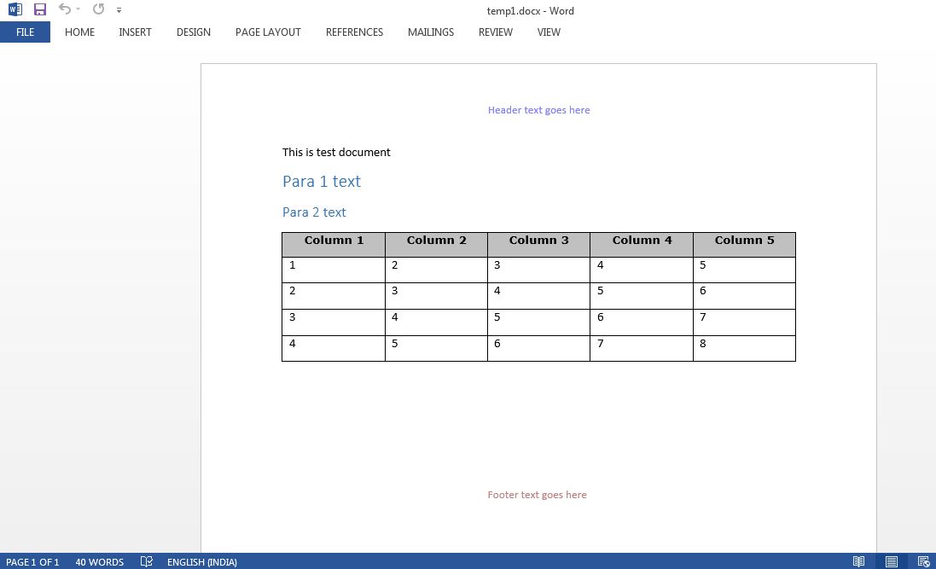Open Customize Quick Access Toolbar dropdown
Screen dimensions: 936x569
119,10
